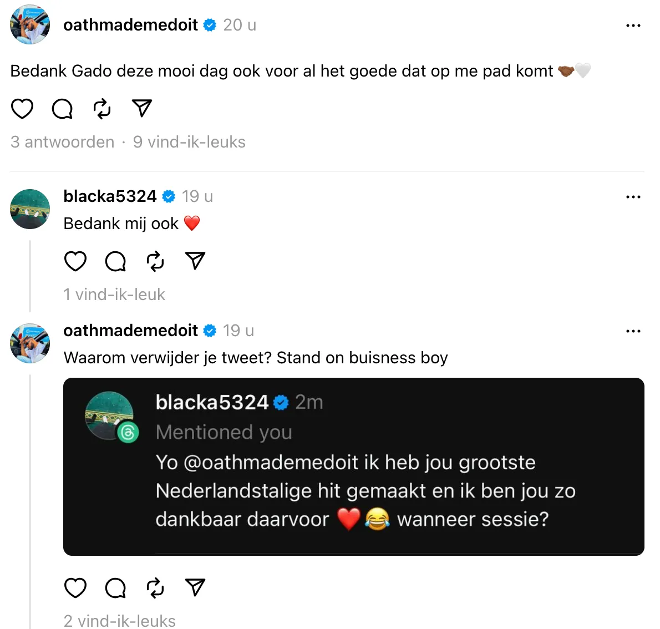This screenshot has height=629, width=660.
Task: Open blacka5324 profile from reply username
Action: (x=110, y=196)
